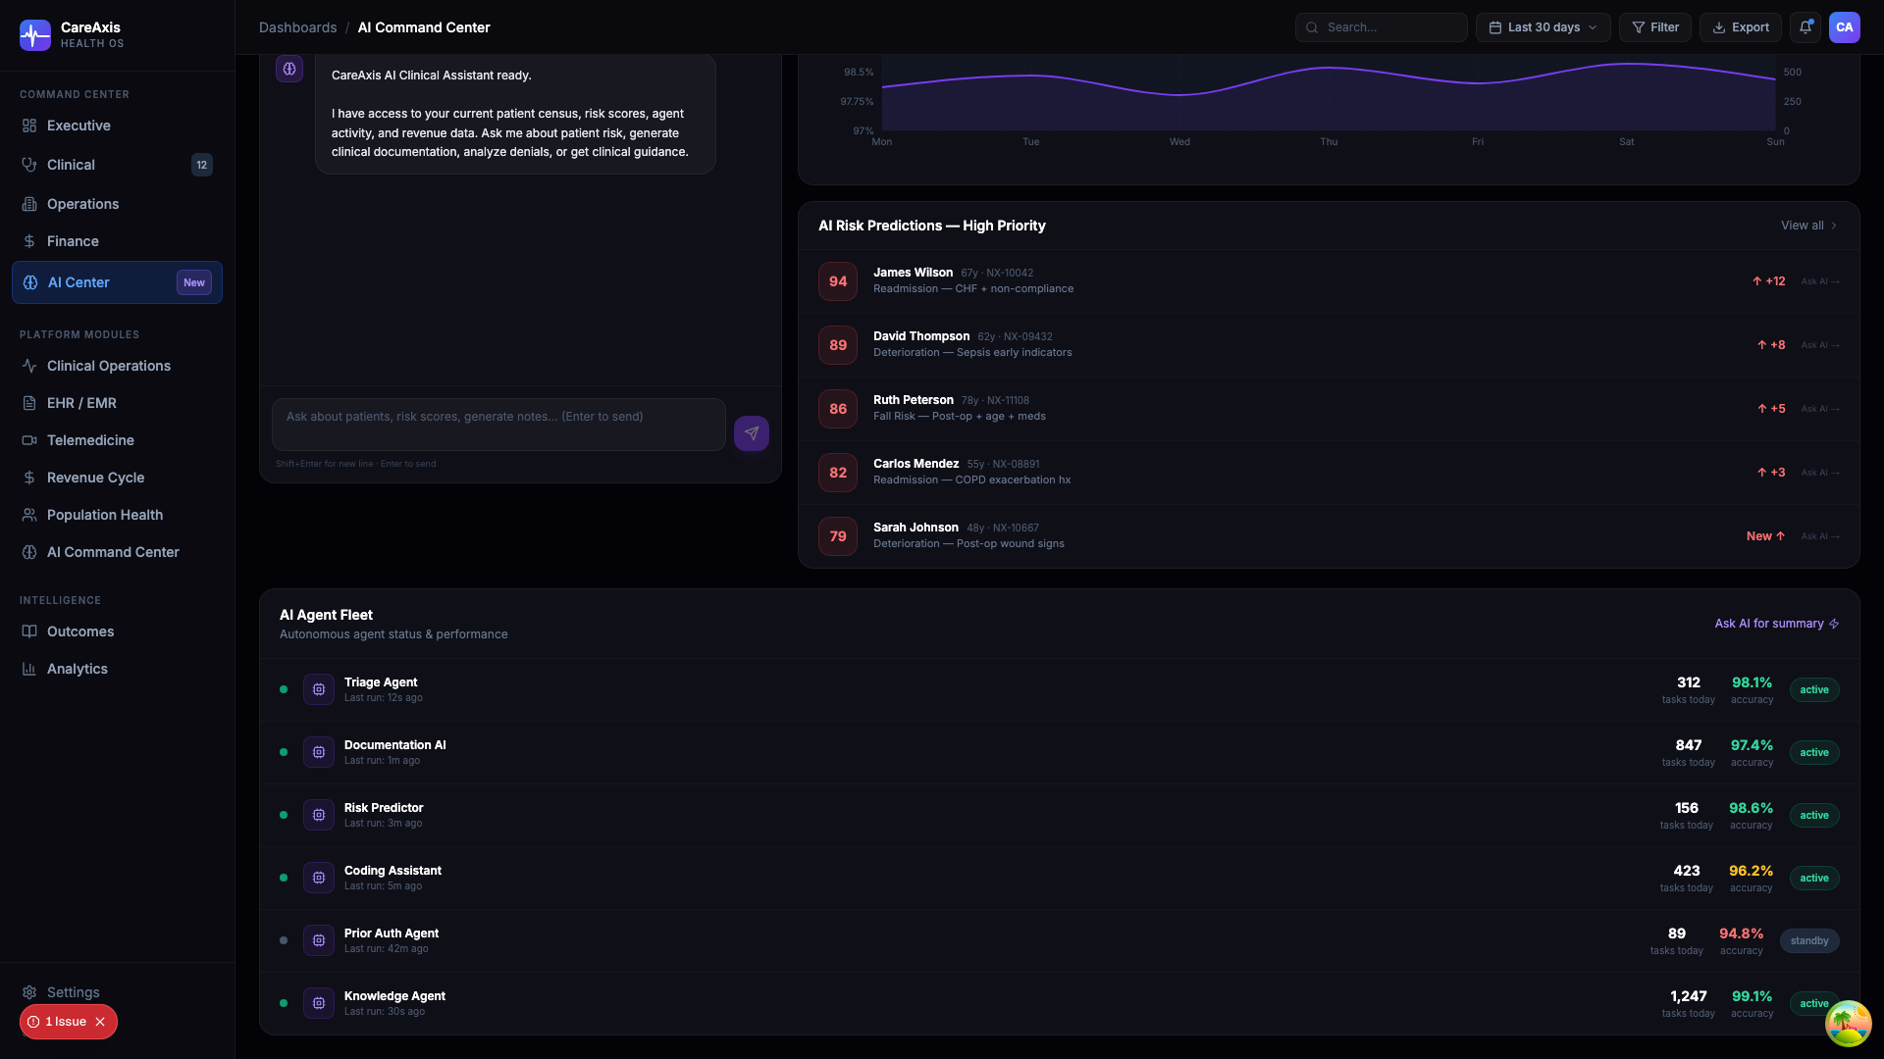Click Knowledge Agent 99.1% accuracy value
The height and width of the screenshot is (1059, 1884).
(x=1752, y=996)
